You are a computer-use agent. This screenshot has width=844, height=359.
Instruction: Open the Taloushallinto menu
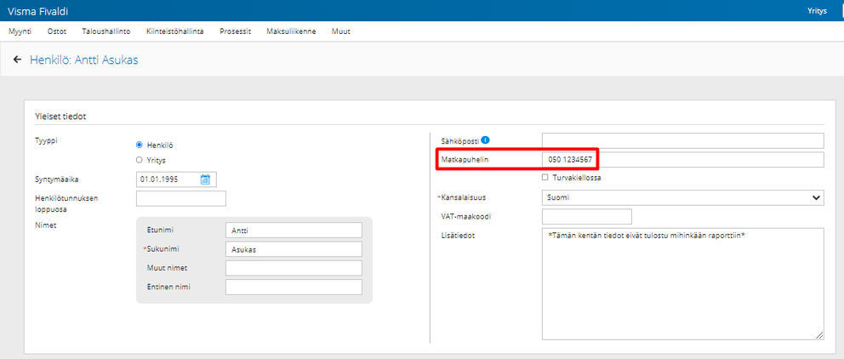(106, 31)
